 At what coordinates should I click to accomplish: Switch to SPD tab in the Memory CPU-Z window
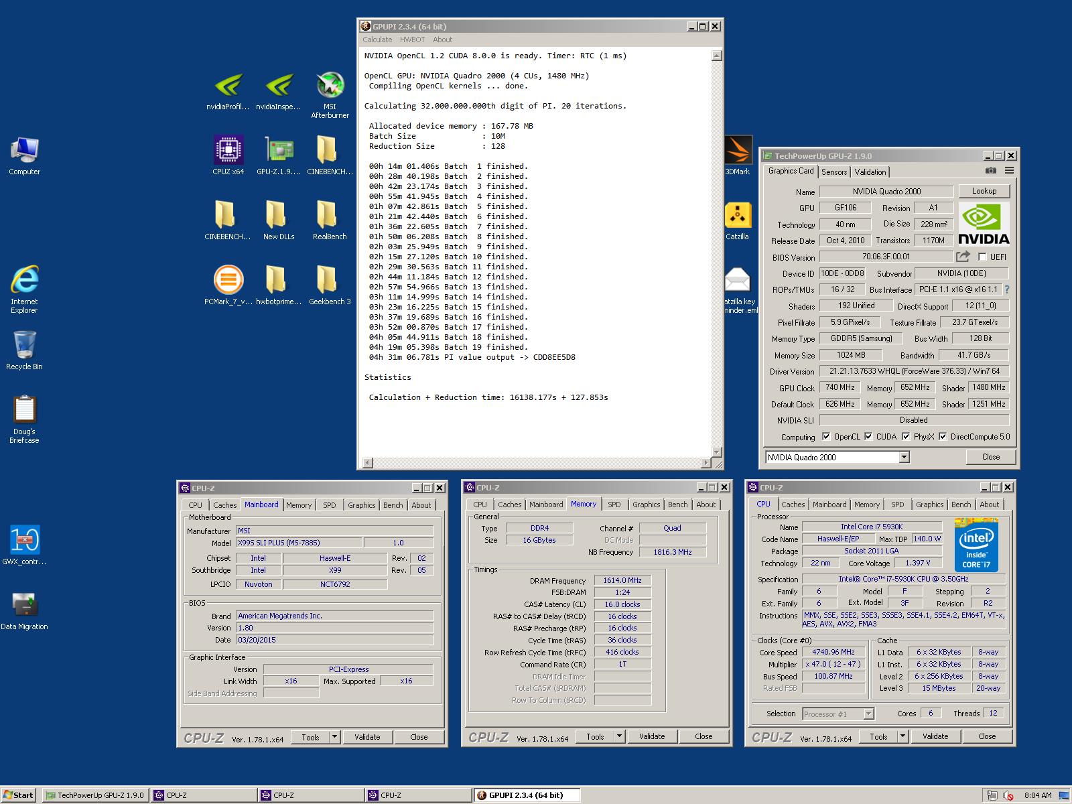[x=614, y=505]
